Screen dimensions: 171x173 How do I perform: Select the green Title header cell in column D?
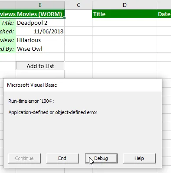[125, 14]
